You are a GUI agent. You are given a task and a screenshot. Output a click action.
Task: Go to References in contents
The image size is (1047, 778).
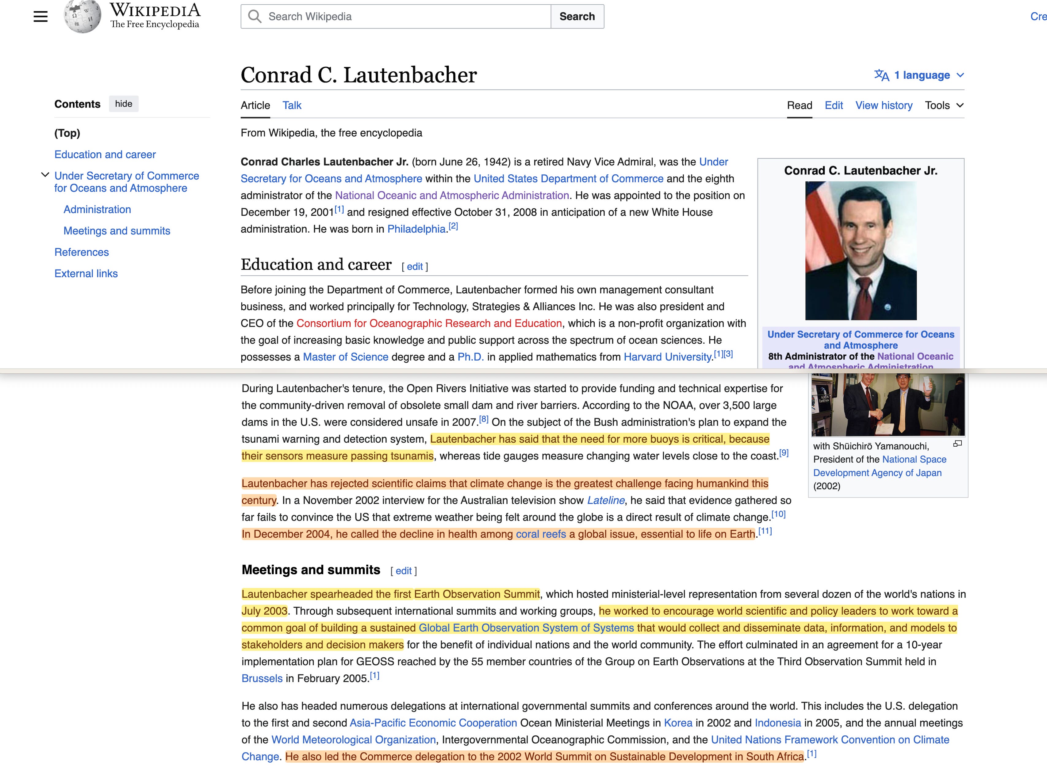point(82,252)
